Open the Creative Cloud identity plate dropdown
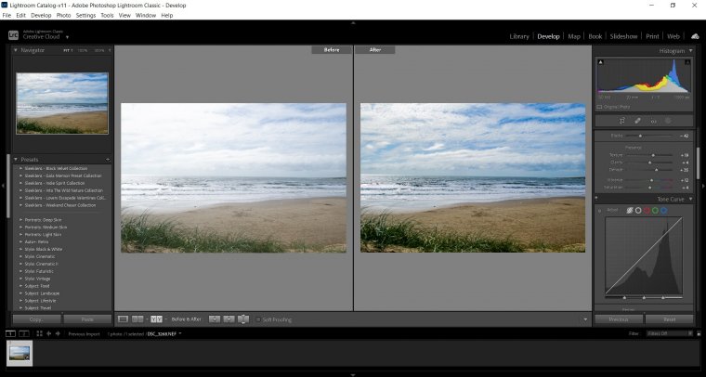 [67, 37]
